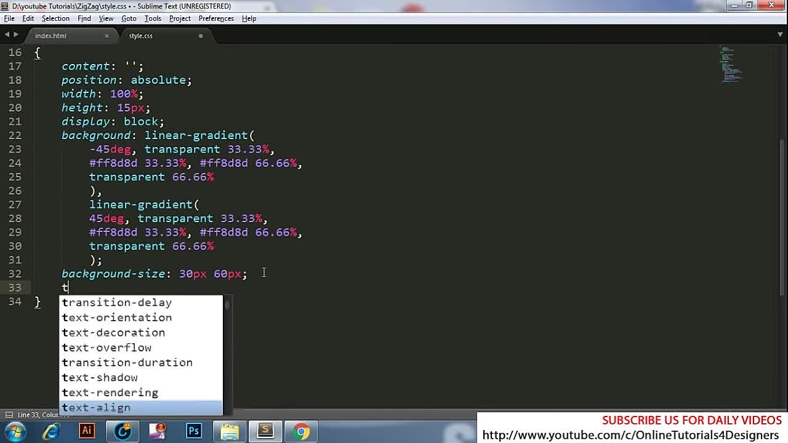This screenshot has width=788, height=443.
Task: Open the Preferences menu
Action: coord(216,18)
